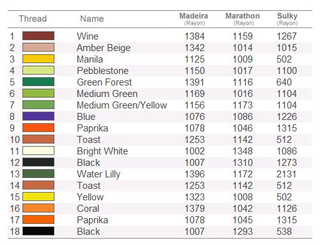Select the Yellow swatch in row 15
The image size is (320, 245).
coord(38,197)
